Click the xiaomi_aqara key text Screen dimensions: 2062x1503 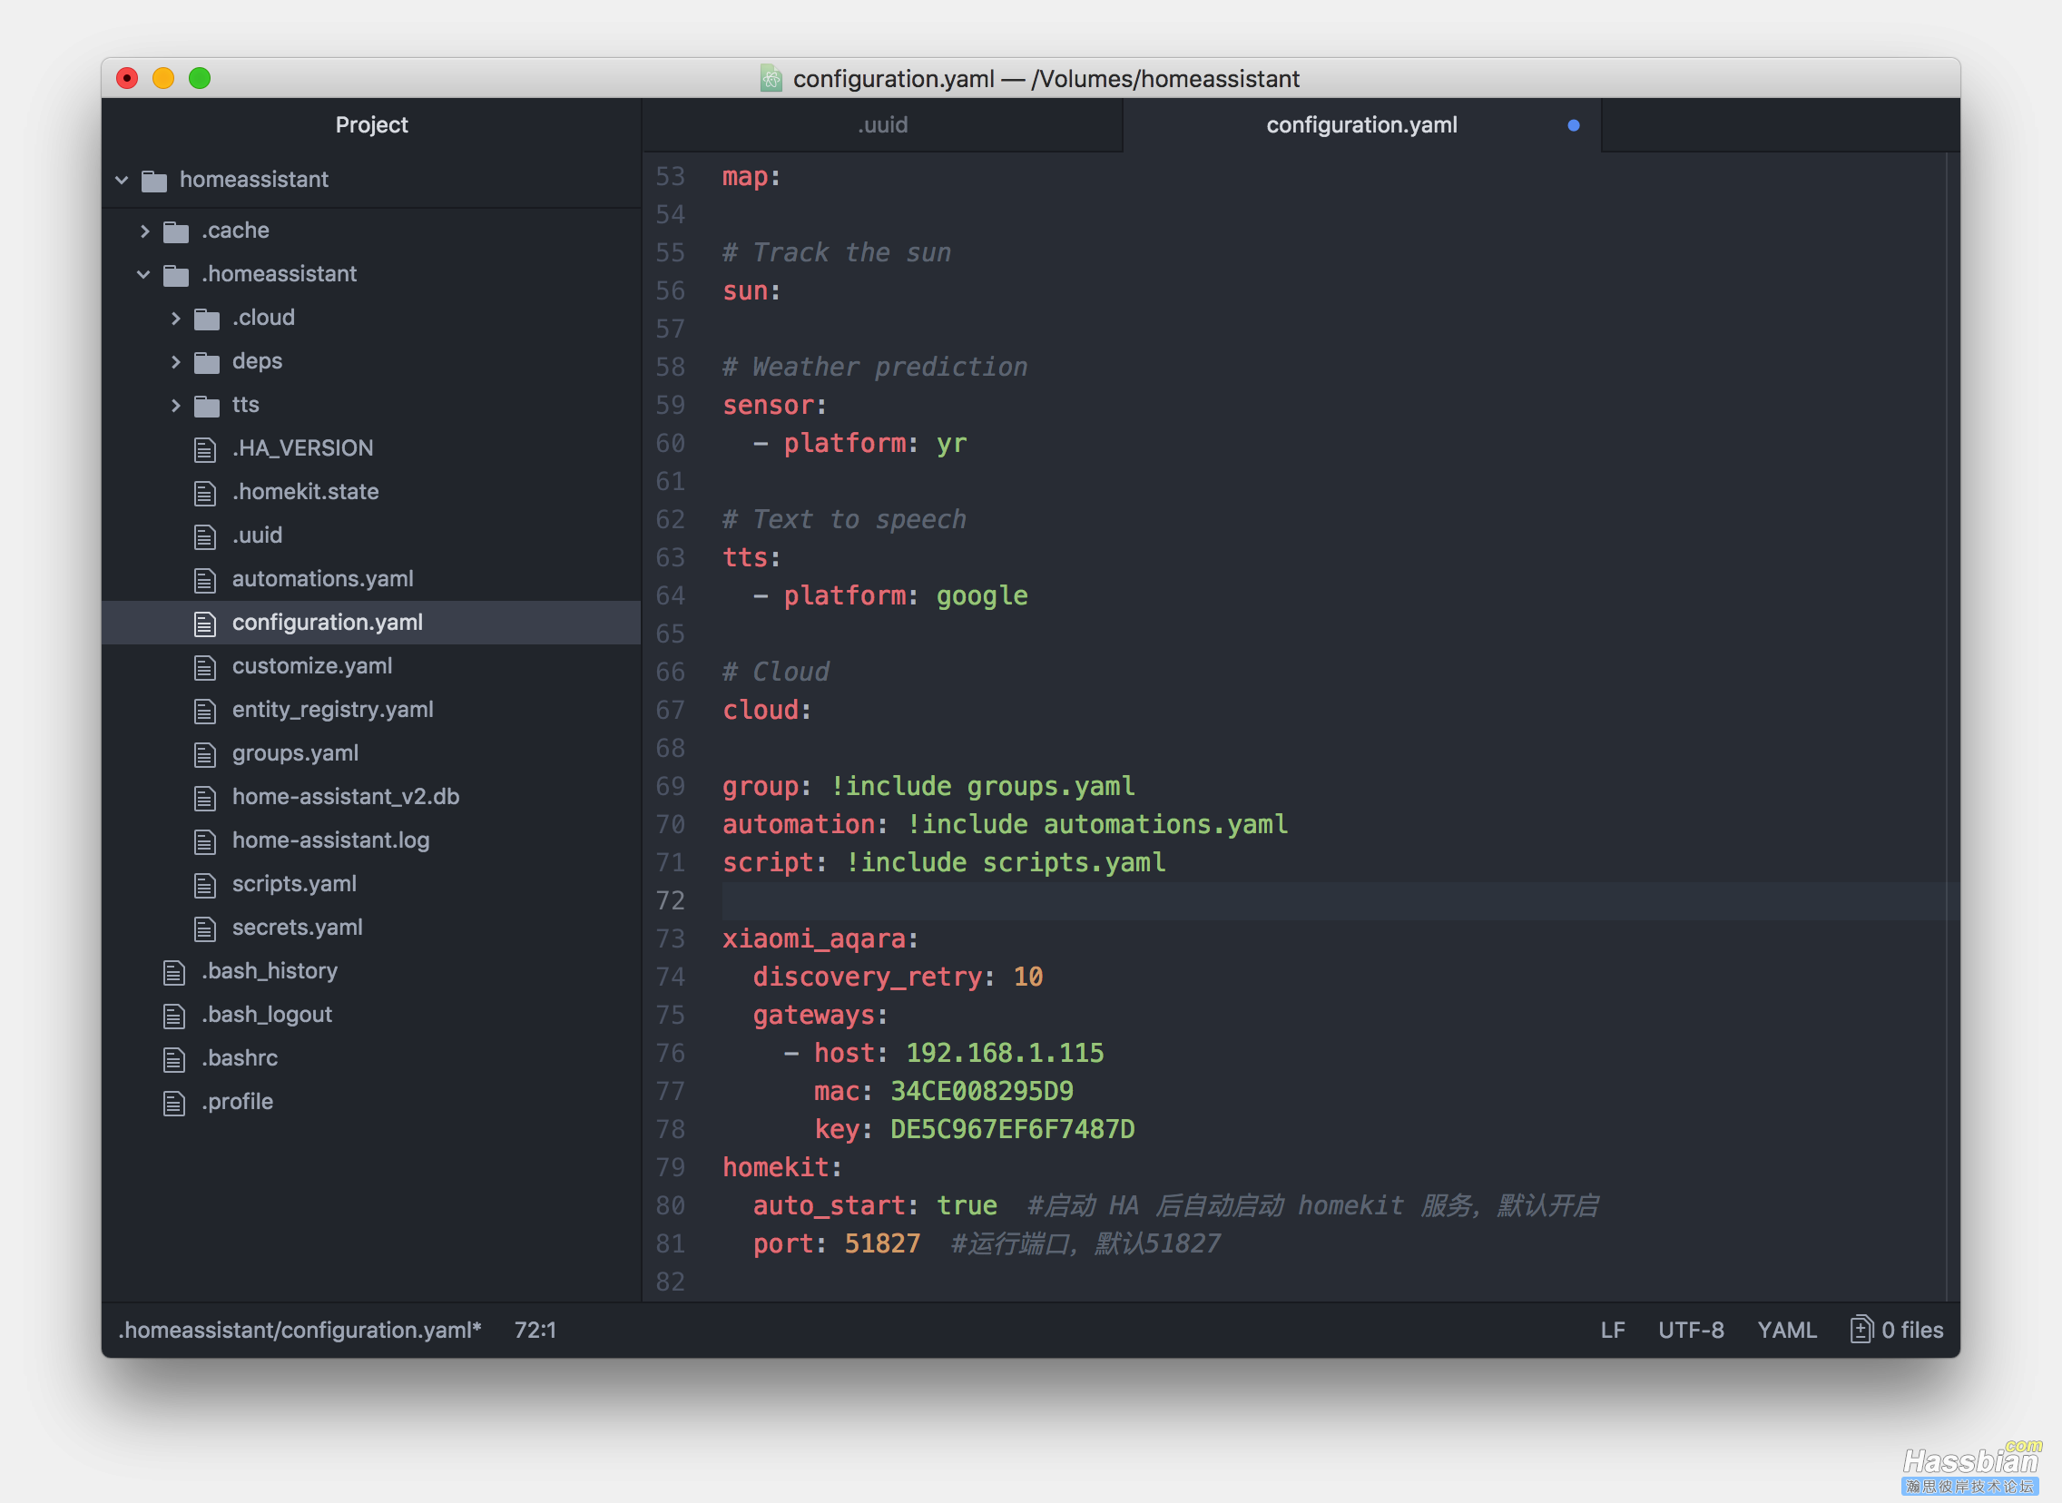tap(813, 938)
